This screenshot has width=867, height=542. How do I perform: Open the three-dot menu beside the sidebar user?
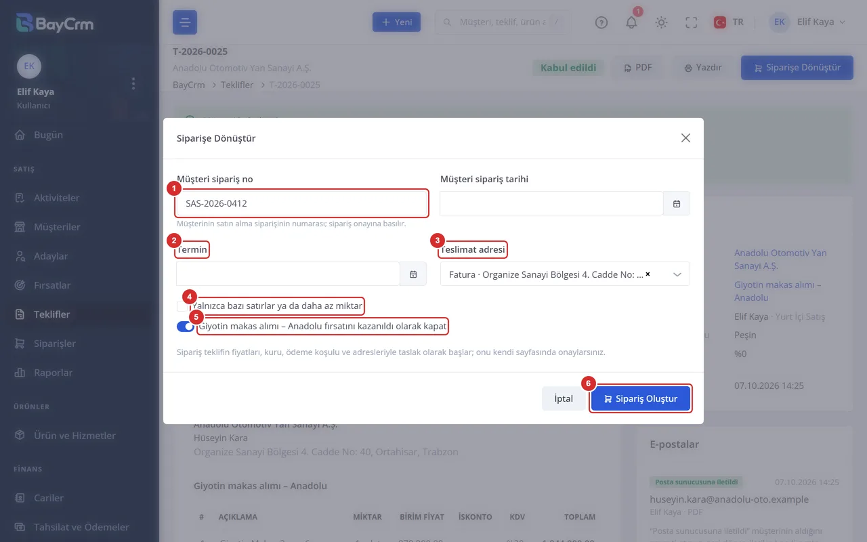tap(133, 83)
